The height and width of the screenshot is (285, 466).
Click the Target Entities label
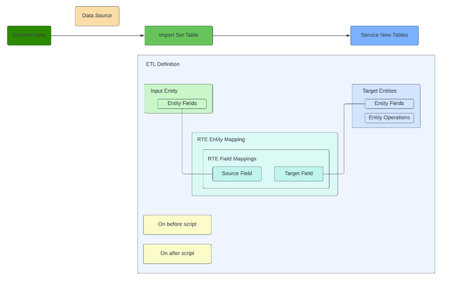[x=379, y=91]
